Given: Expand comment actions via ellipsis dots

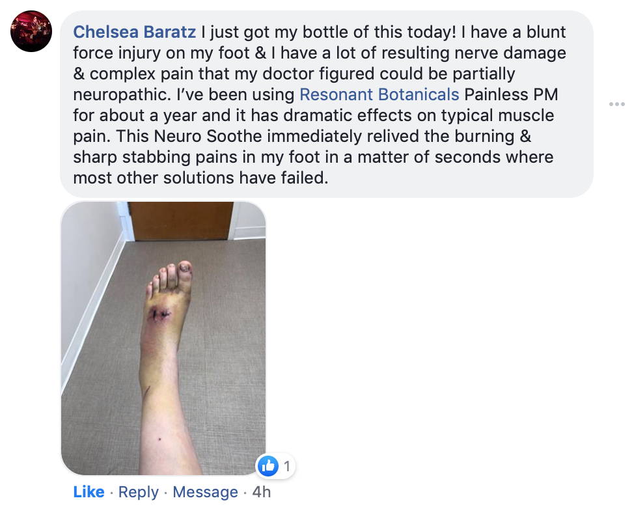Looking at the screenshot, I should [616, 104].
